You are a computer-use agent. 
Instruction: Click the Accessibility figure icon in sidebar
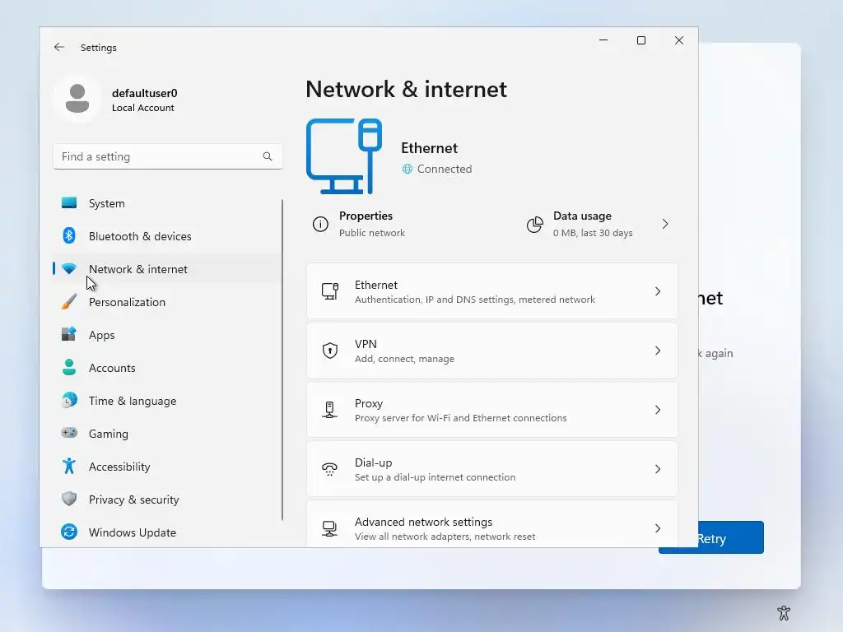click(69, 466)
